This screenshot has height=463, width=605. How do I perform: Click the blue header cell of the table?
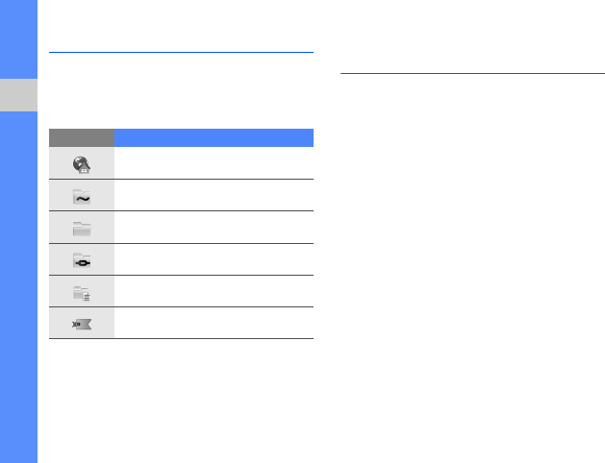(214, 138)
